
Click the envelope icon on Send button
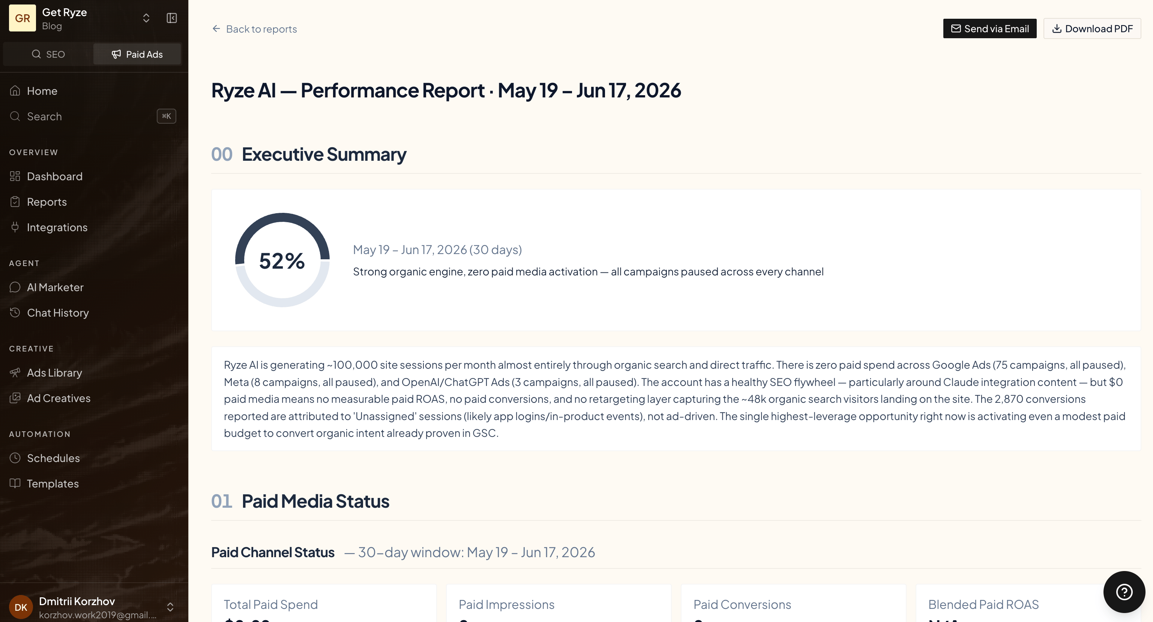click(x=956, y=28)
